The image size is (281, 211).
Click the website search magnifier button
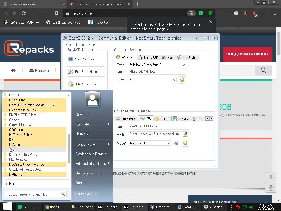tap(263, 70)
